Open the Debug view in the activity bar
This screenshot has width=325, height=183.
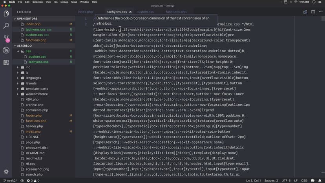click(6, 50)
